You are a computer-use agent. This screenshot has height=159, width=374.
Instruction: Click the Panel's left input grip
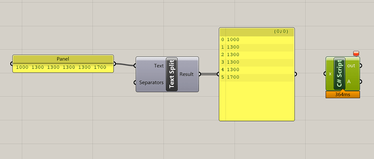tap(11, 64)
